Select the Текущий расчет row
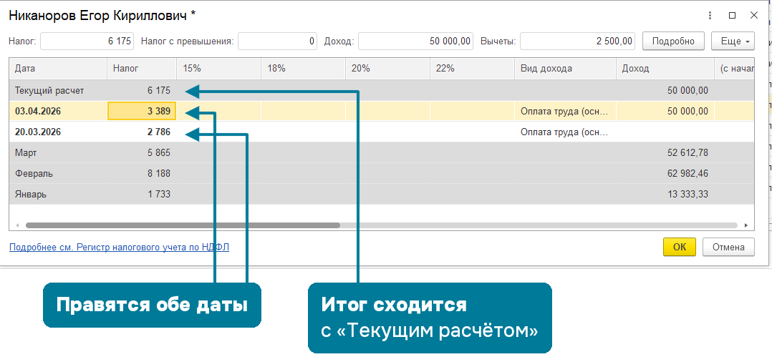 pyautogui.click(x=382, y=90)
